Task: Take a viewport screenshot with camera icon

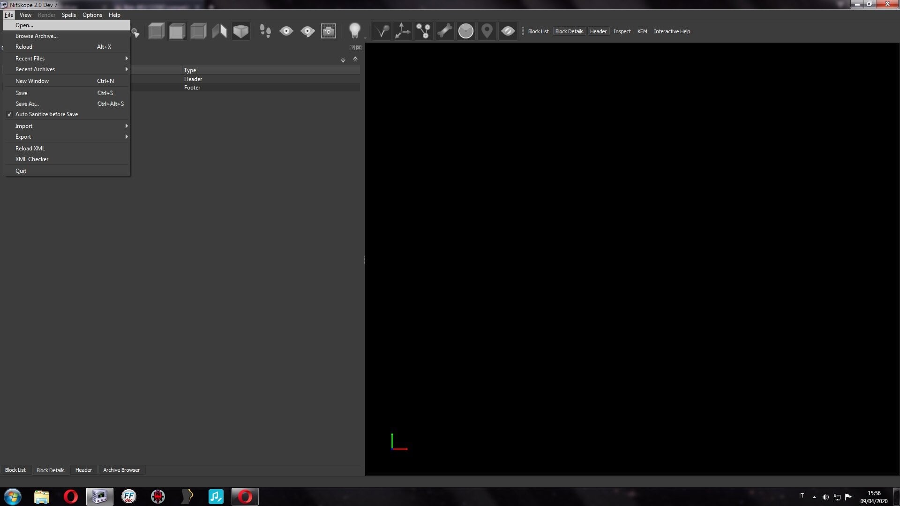Action: pyautogui.click(x=329, y=31)
